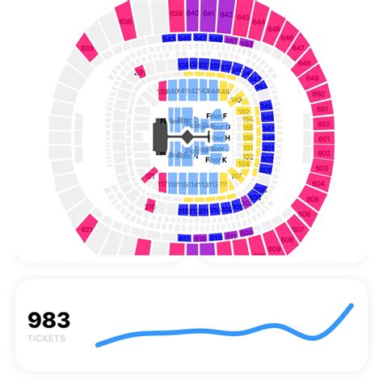Click the Floor K seating area
The width and height of the screenshot is (383, 383).
tap(216, 159)
